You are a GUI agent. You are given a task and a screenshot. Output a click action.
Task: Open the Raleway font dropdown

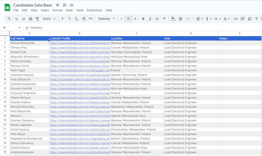tap(106, 19)
